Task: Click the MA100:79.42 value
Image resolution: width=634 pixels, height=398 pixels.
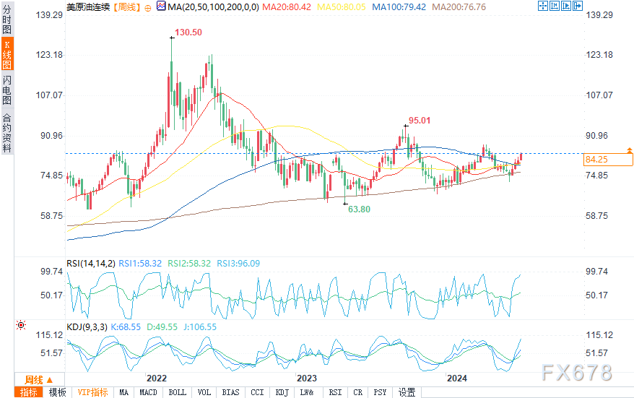Action: 399,7
